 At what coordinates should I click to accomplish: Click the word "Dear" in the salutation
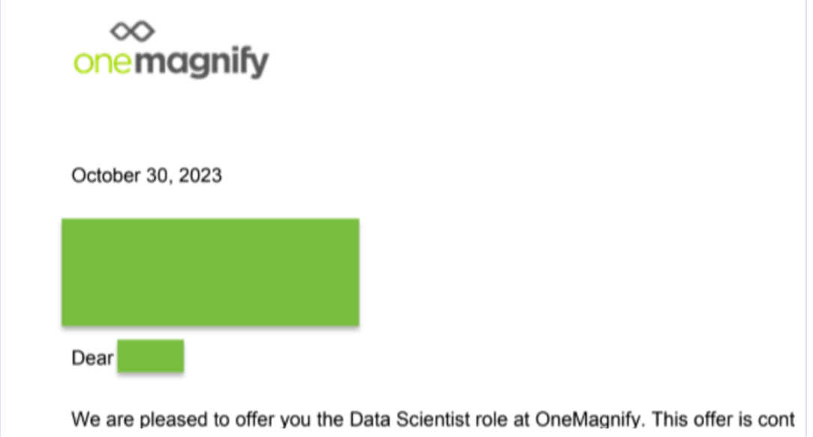pos(92,358)
